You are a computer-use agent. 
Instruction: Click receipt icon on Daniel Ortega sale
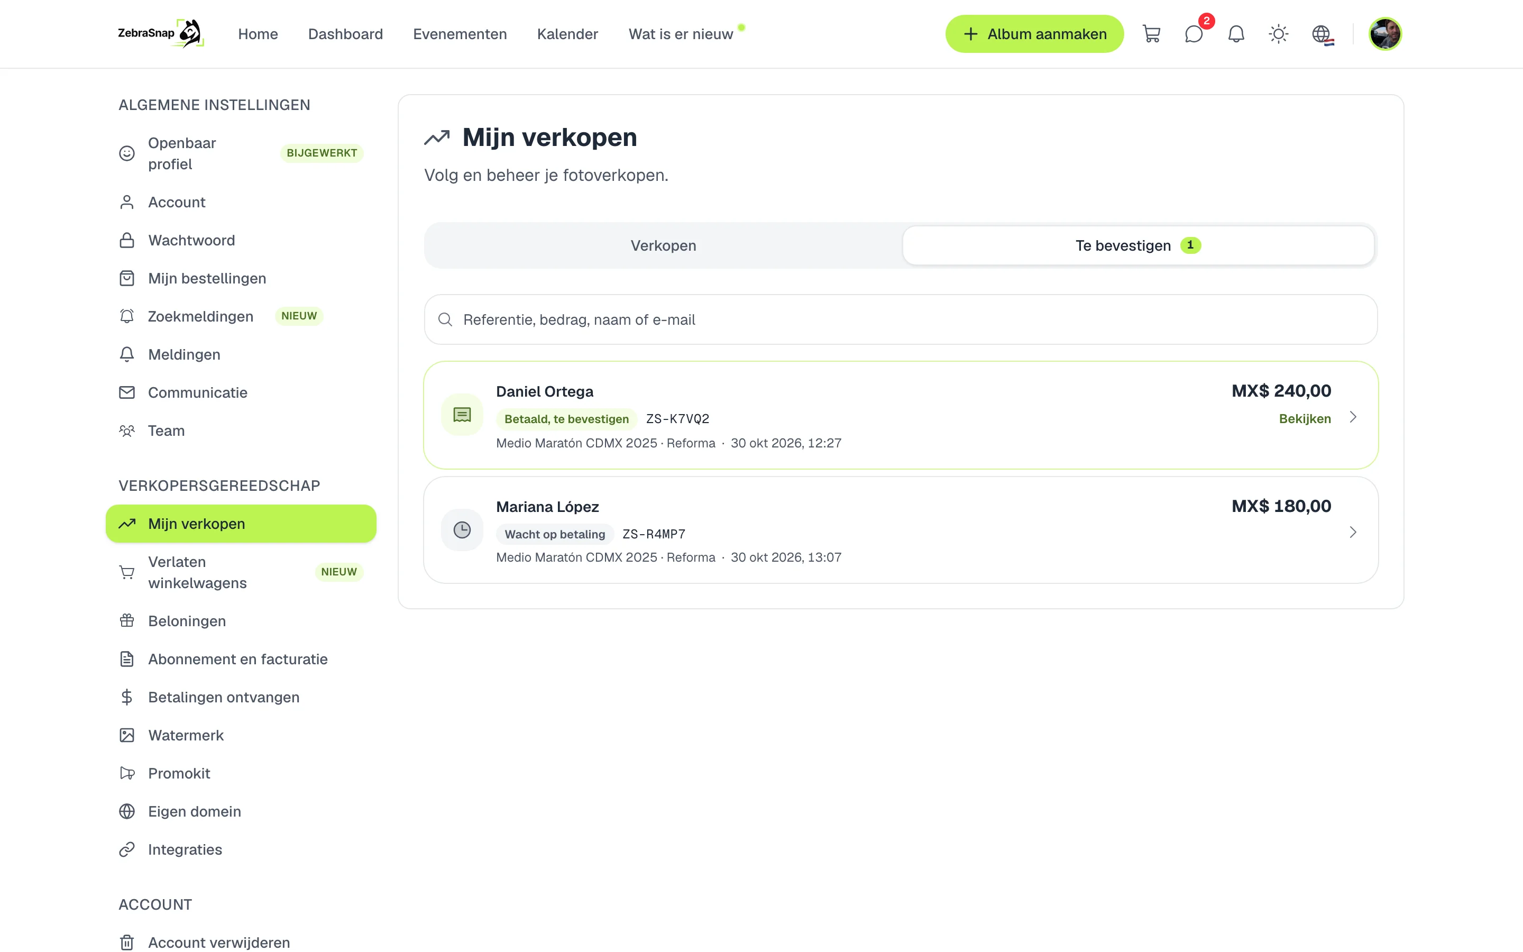(462, 415)
